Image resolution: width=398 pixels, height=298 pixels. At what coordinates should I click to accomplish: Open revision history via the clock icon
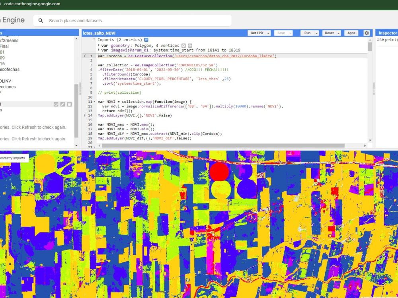click(x=56, y=104)
